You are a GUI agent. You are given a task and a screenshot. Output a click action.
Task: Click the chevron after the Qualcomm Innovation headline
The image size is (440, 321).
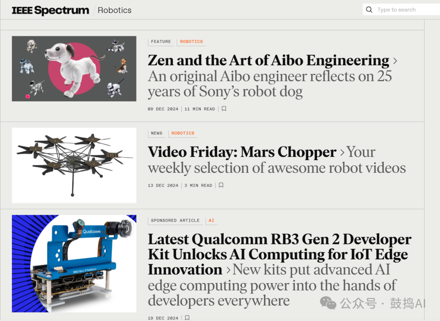pyautogui.click(x=229, y=270)
